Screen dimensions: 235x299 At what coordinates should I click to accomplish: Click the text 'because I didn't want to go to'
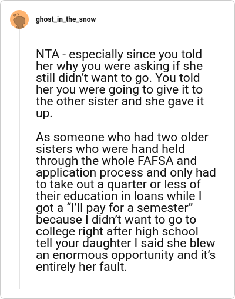click(116, 220)
